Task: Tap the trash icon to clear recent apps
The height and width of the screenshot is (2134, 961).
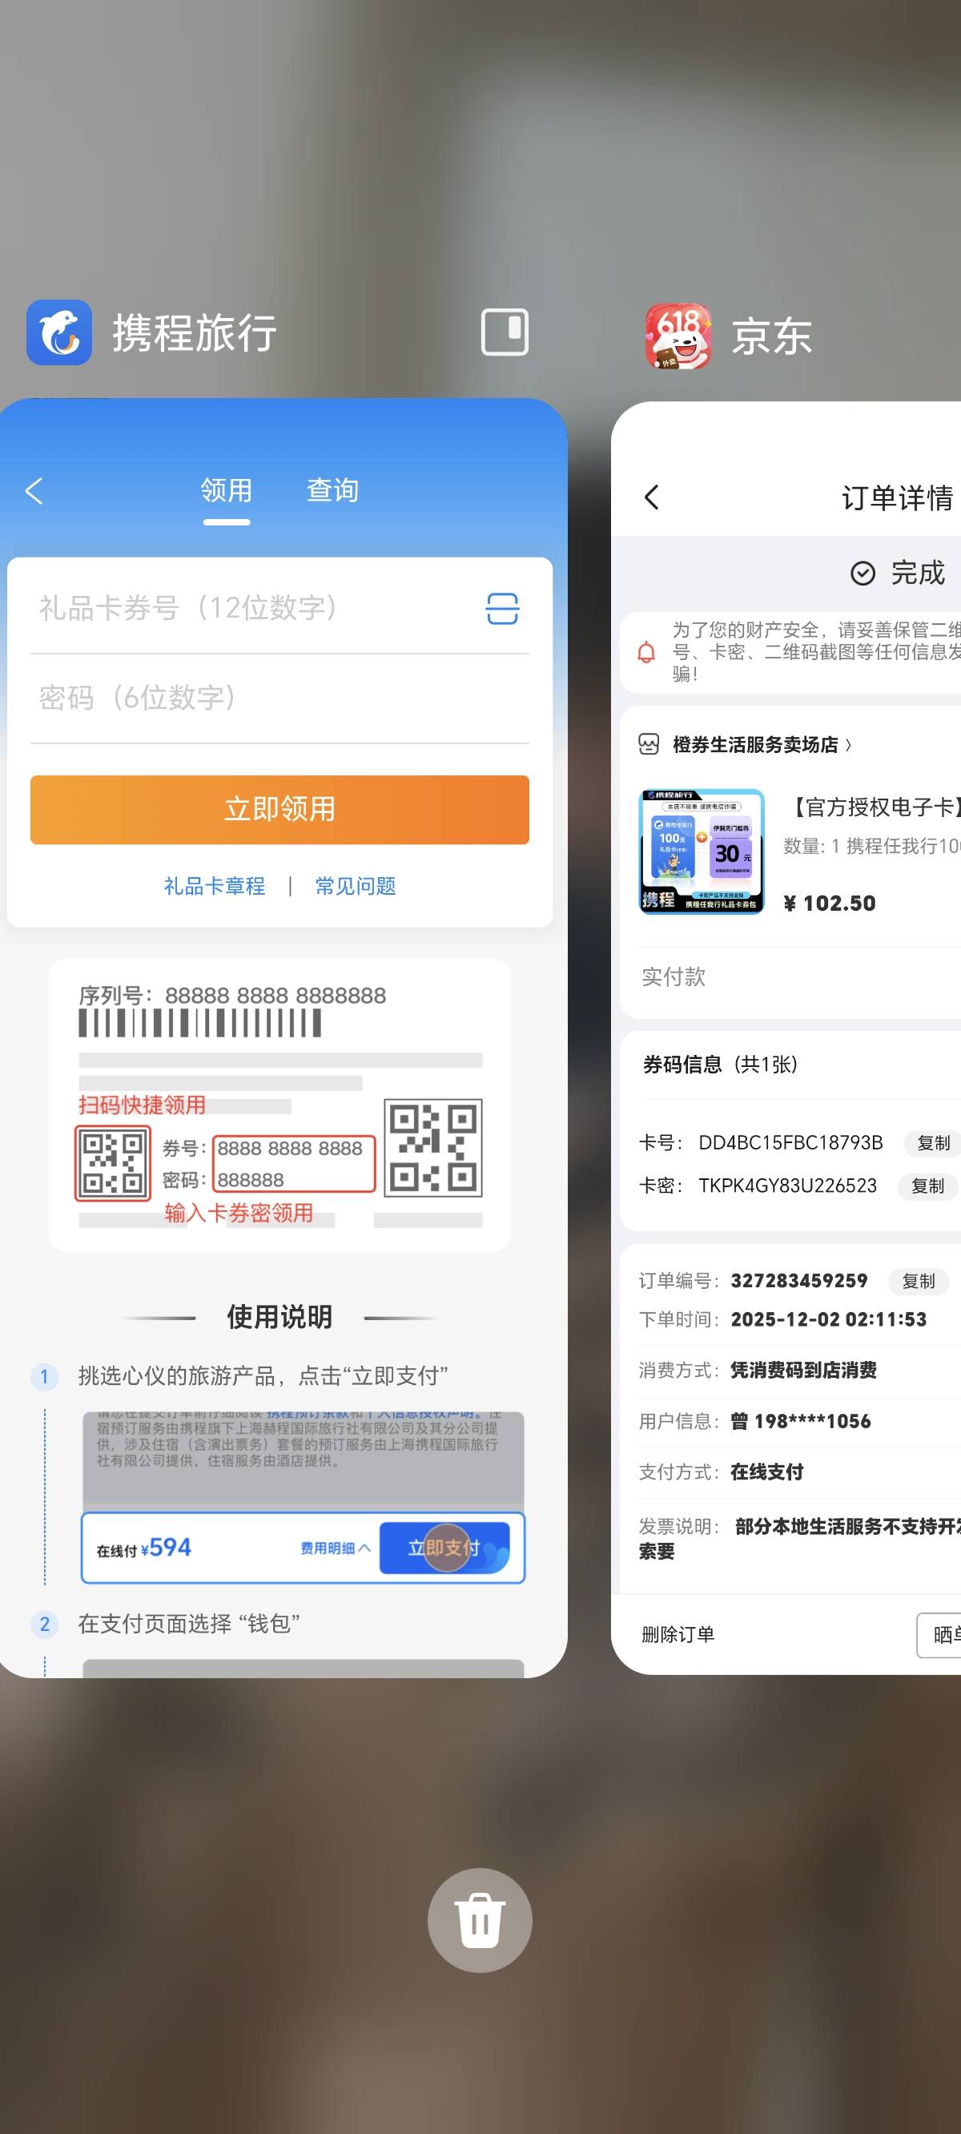Action: [480, 1919]
